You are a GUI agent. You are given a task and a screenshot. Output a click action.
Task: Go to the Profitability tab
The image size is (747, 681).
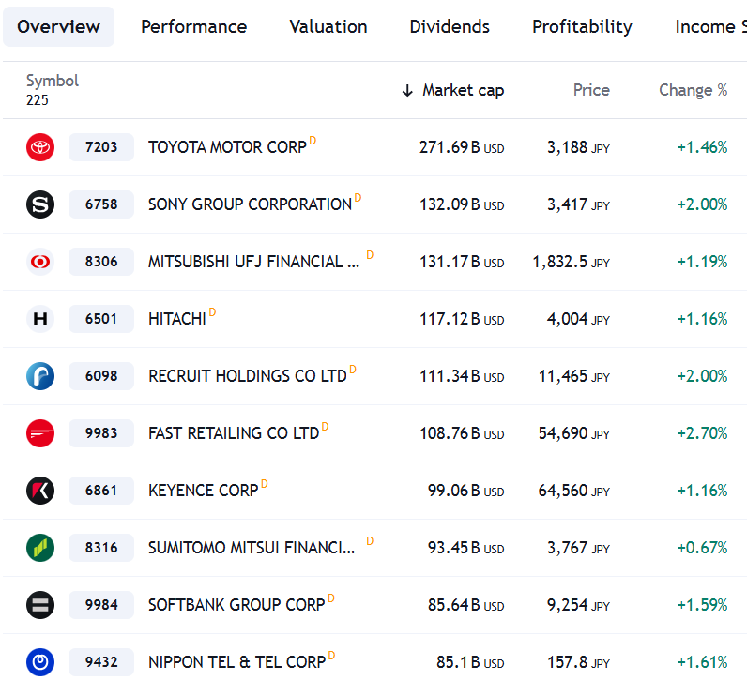tap(582, 27)
